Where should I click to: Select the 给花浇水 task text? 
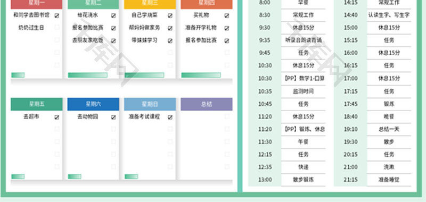[x=88, y=15]
